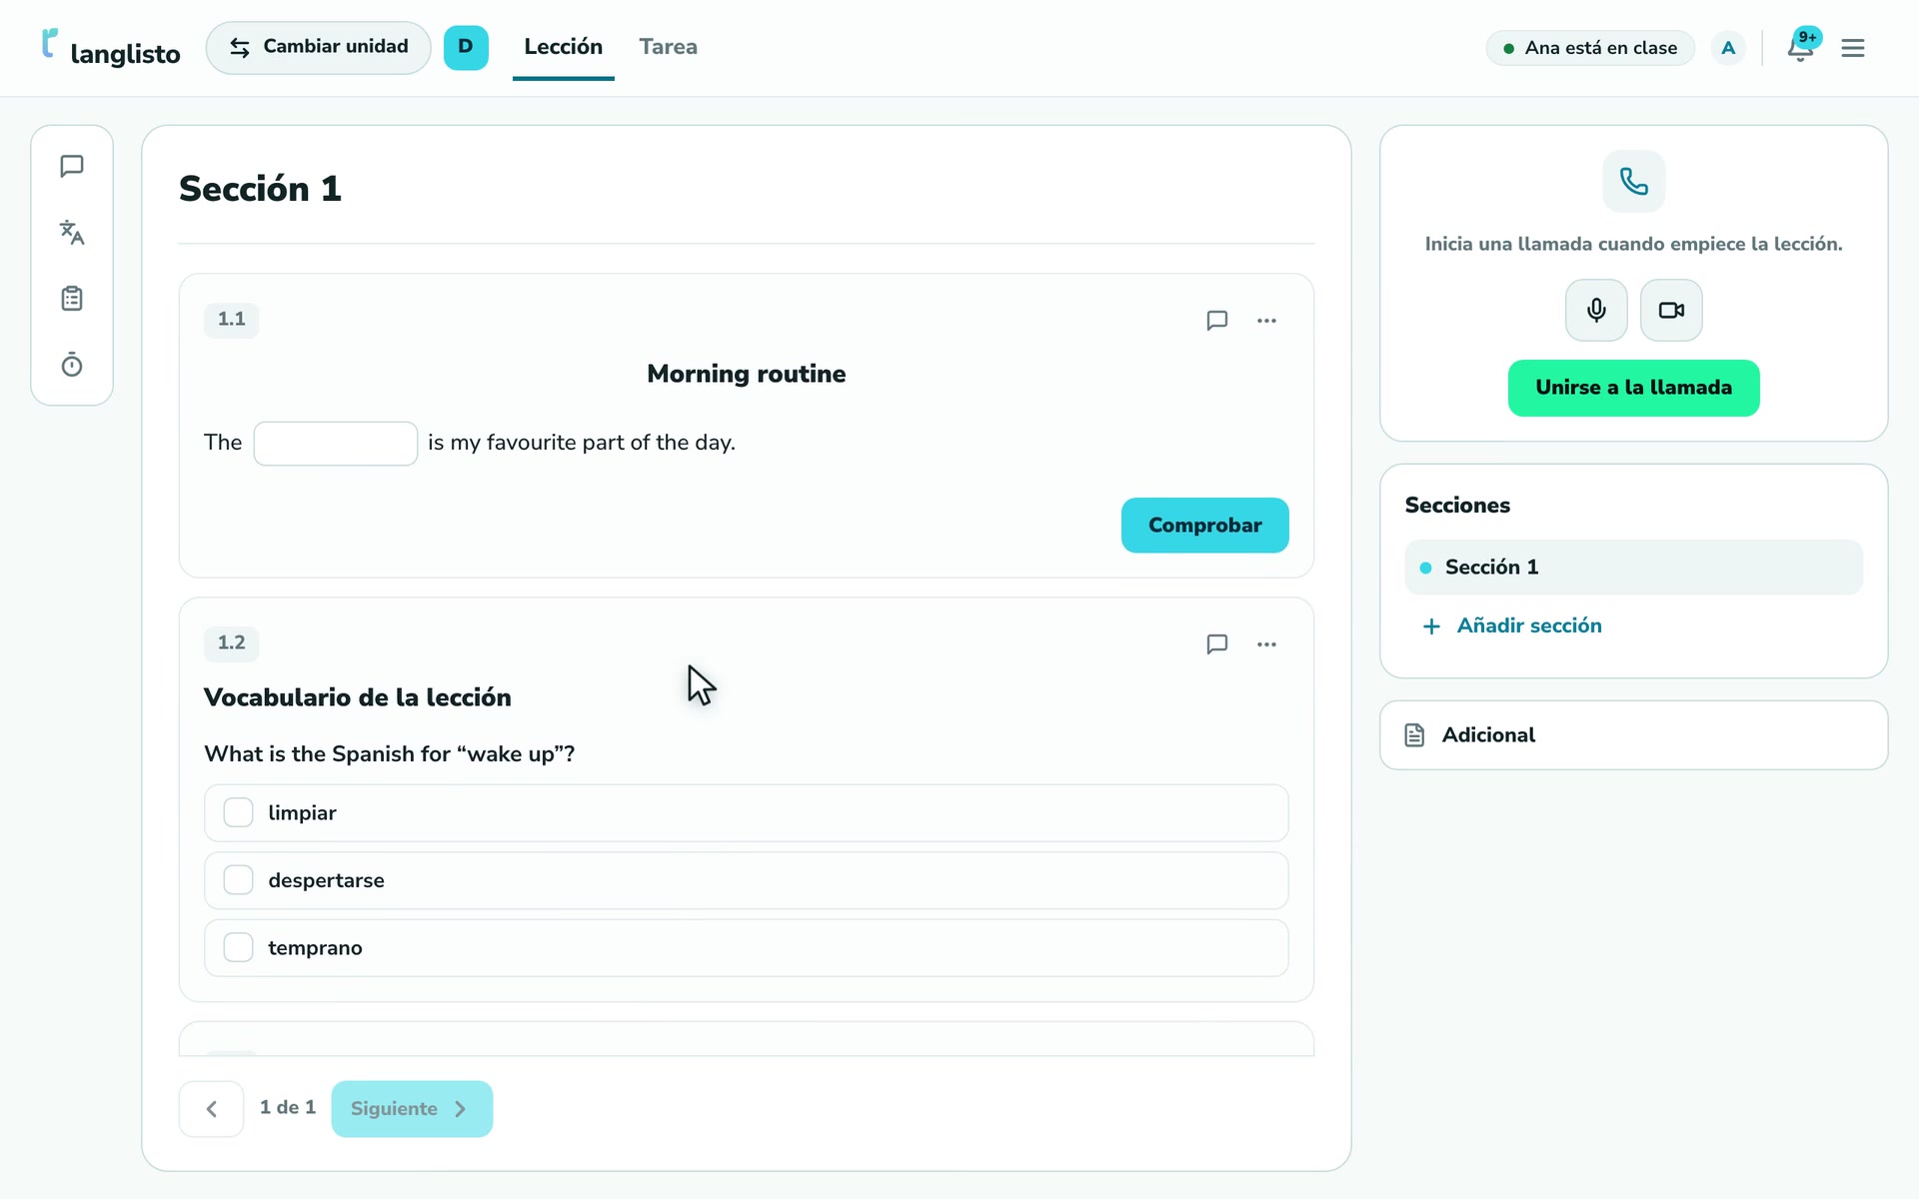The height and width of the screenshot is (1199, 1919).
Task: Click Unirse a la llamada button
Action: pos(1633,388)
